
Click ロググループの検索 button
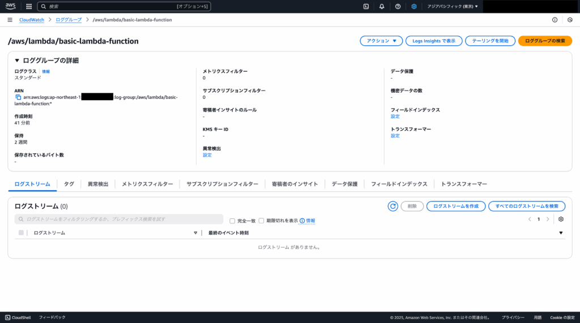coord(545,41)
